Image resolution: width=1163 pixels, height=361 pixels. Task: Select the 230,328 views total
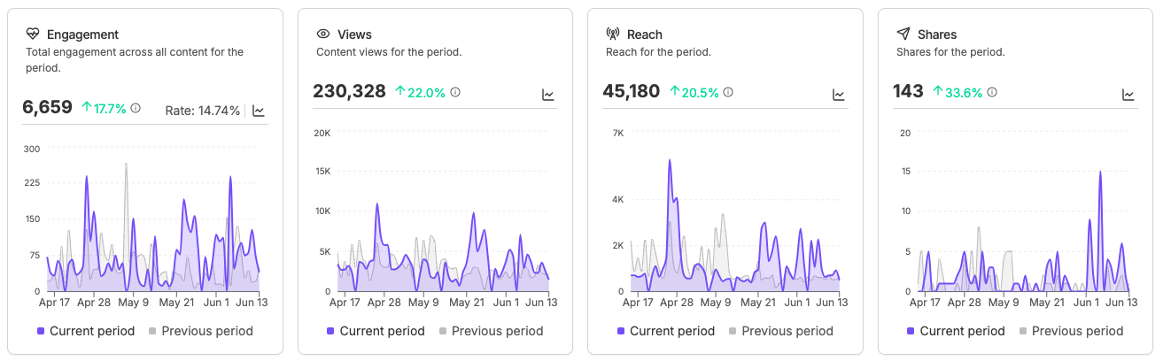(349, 91)
